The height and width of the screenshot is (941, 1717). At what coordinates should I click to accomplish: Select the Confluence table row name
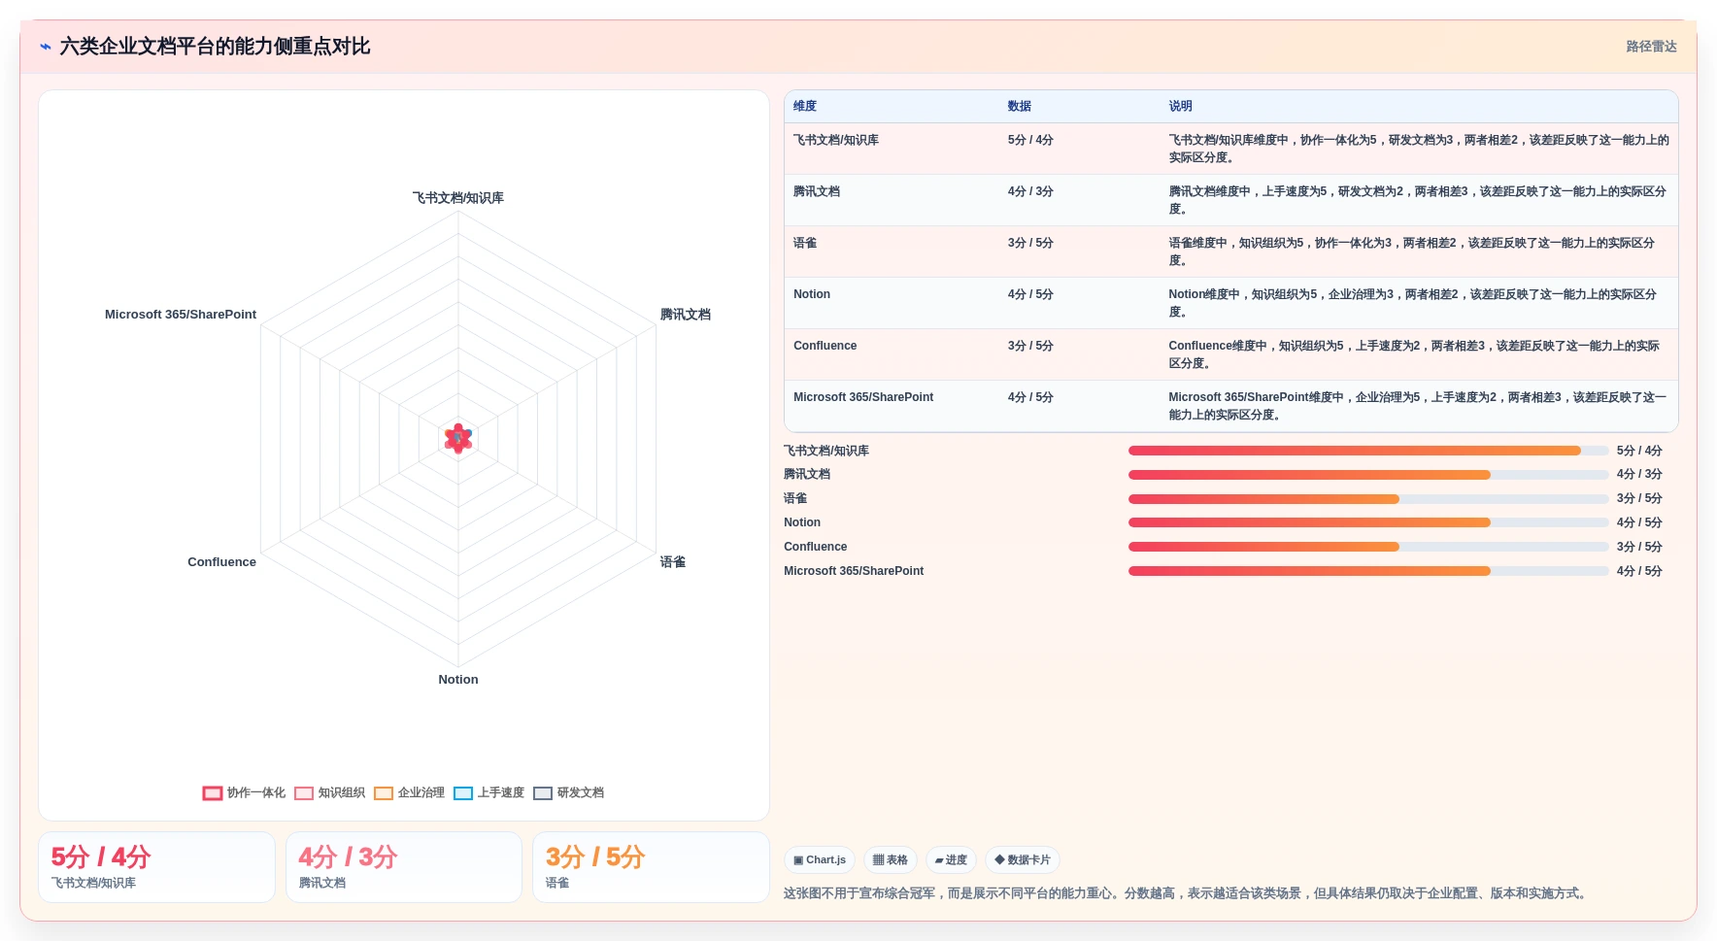click(x=825, y=346)
